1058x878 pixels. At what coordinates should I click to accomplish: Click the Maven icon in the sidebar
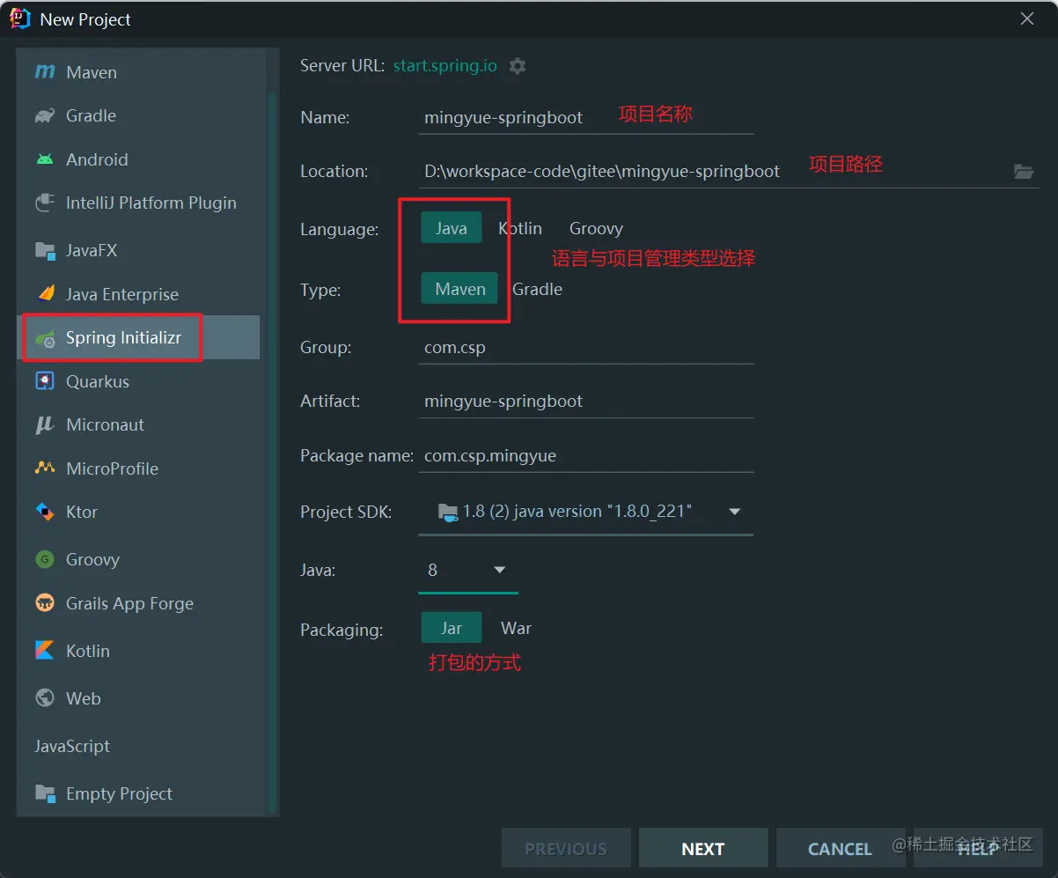tap(45, 72)
